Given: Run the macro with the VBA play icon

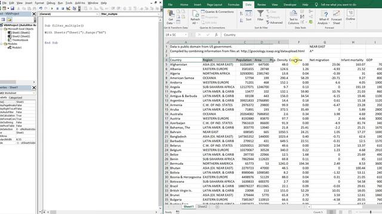Looking at the screenshot, I should pyautogui.click(x=52, y=8).
